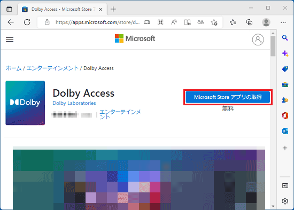Select the Dolby Access browser tab
294x210 pixels.
[62, 9]
